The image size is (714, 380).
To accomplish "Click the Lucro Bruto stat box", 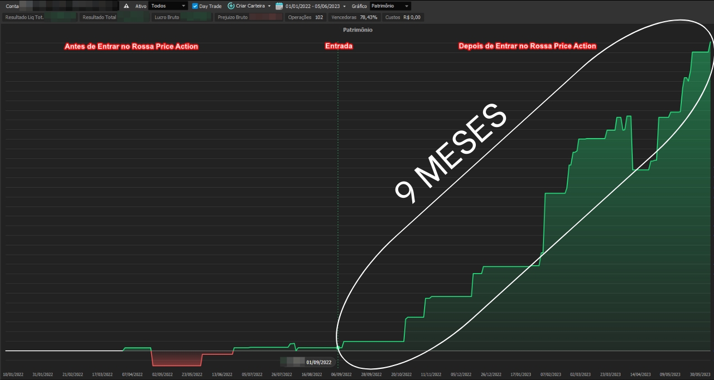I will (x=182, y=17).
